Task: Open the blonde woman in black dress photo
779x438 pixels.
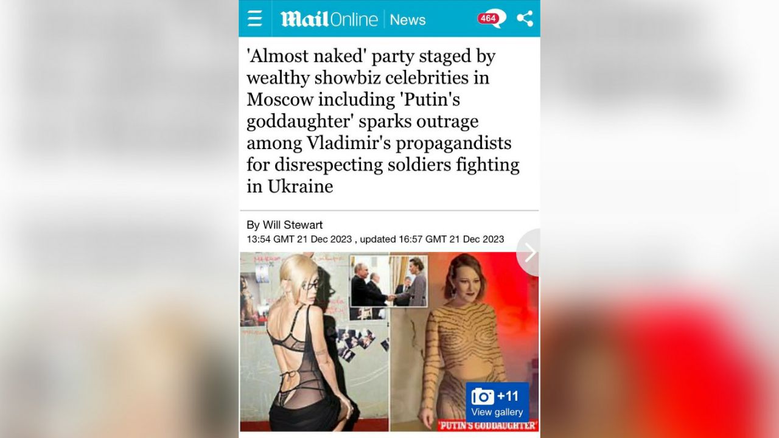Action: click(x=315, y=341)
